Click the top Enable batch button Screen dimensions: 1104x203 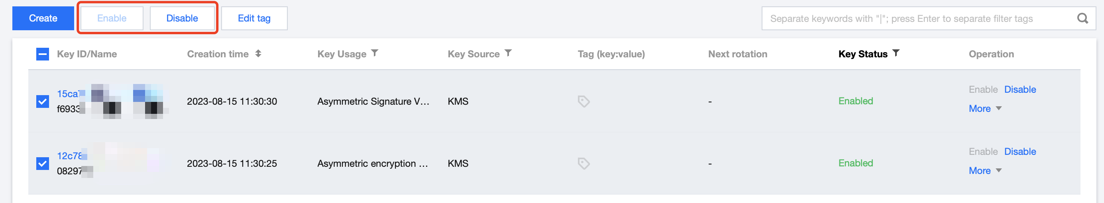112,18
